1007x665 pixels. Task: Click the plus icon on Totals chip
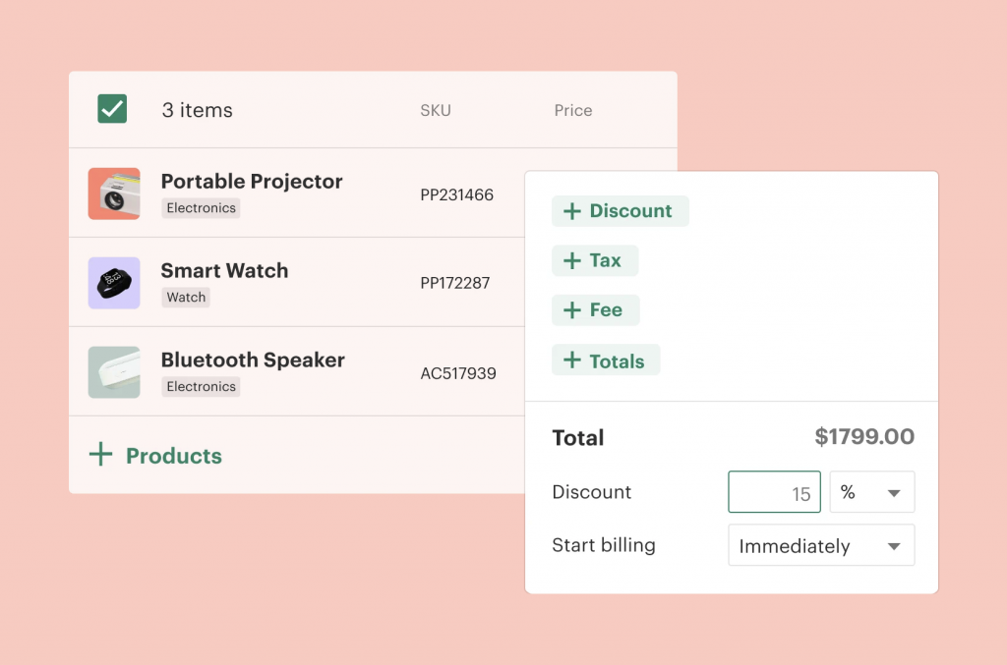571,360
